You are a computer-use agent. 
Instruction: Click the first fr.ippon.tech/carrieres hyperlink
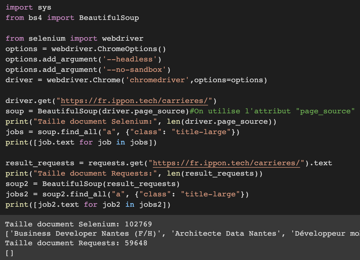(134, 101)
